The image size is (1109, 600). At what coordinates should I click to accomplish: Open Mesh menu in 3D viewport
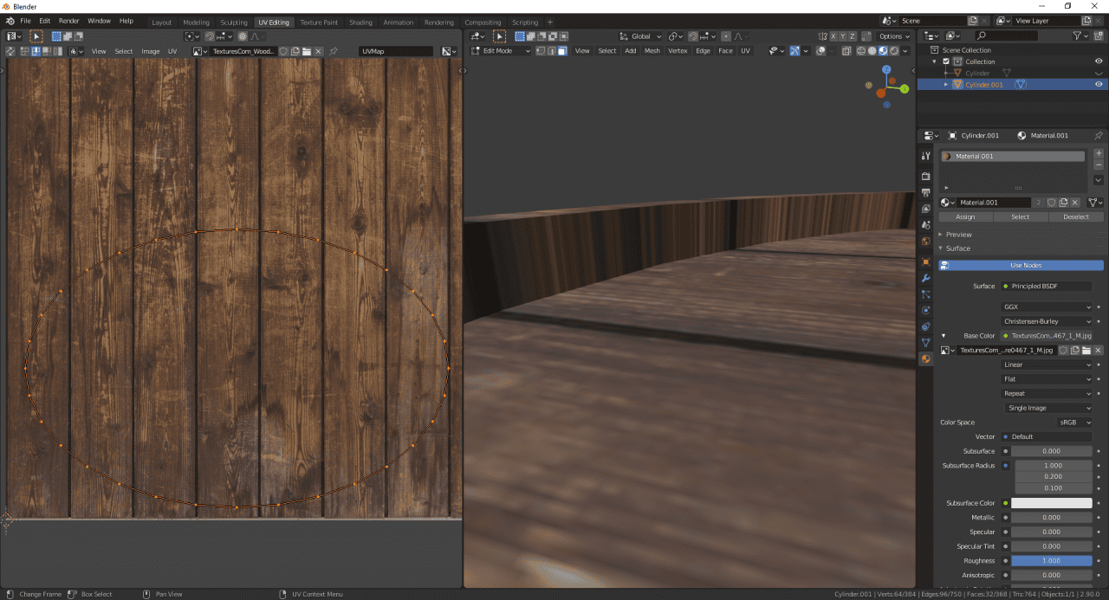(x=652, y=51)
